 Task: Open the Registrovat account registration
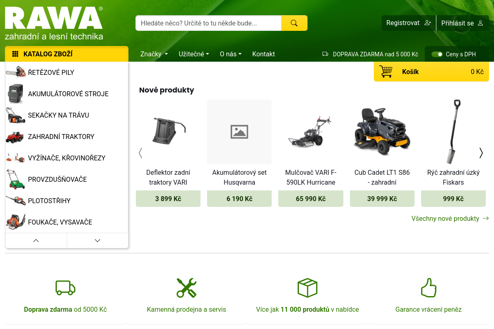click(408, 23)
